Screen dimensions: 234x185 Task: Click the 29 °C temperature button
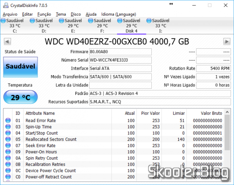click(20, 97)
